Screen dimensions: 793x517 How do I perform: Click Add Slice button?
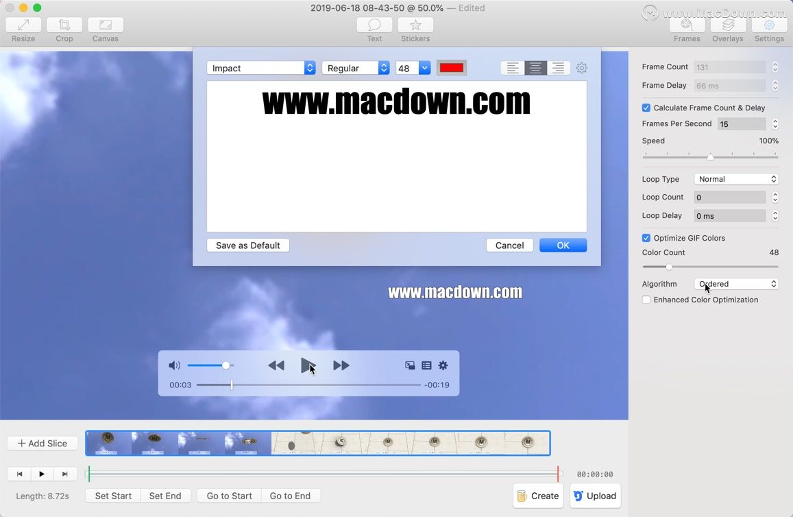(x=42, y=443)
